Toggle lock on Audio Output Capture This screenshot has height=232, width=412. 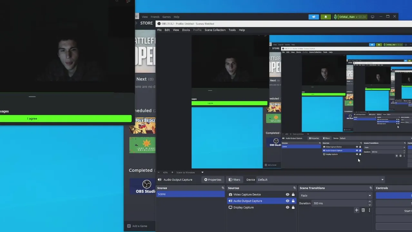(x=293, y=201)
